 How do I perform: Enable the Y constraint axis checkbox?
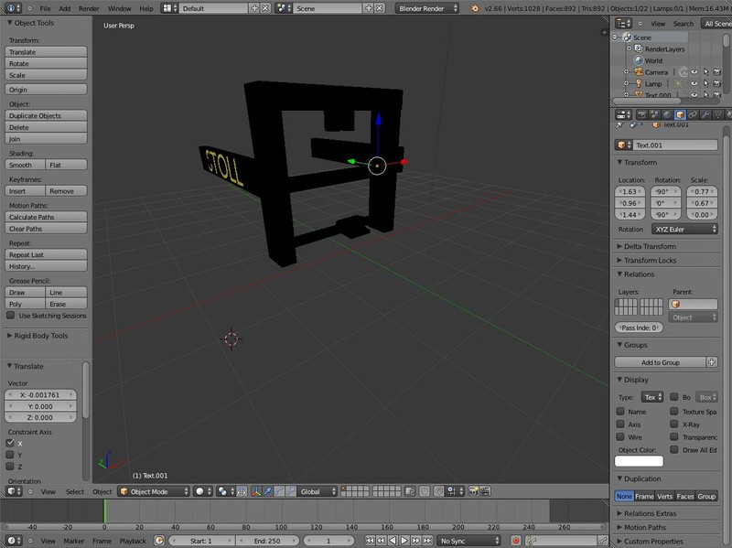click(x=10, y=455)
